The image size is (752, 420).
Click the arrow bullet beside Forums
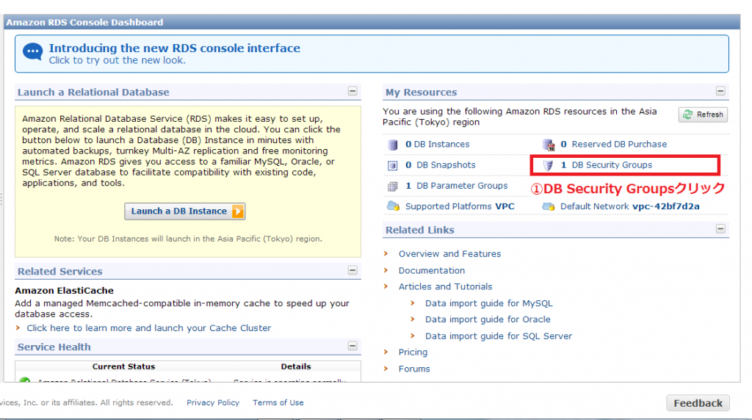pos(386,368)
